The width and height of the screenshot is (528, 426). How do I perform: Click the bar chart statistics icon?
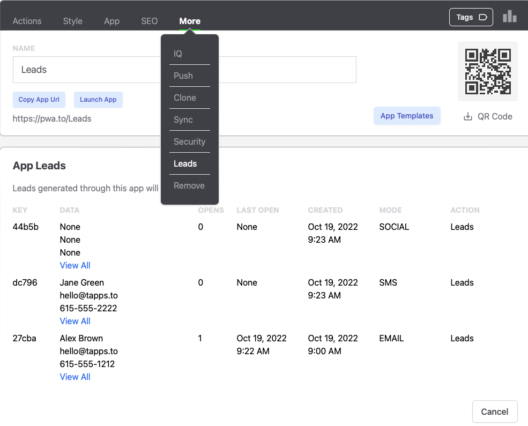coord(509,17)
